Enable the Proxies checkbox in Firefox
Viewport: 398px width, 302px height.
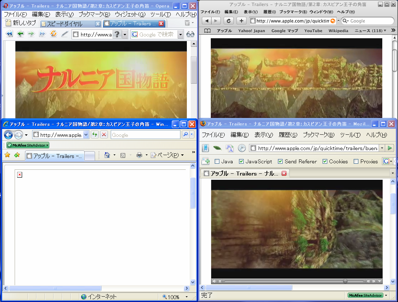pos(356,162)
